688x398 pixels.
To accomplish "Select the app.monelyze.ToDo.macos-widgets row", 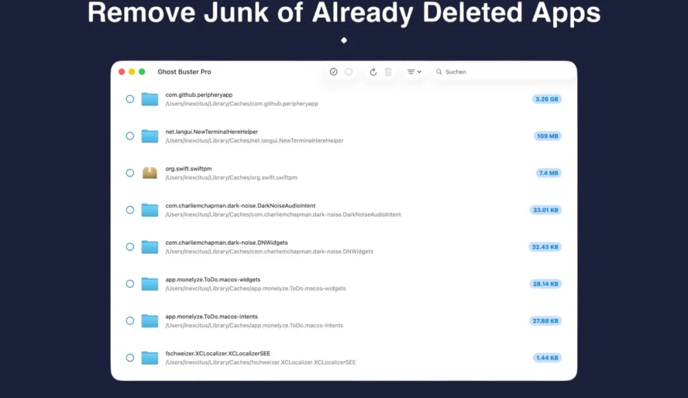I will tap(343, 284).
